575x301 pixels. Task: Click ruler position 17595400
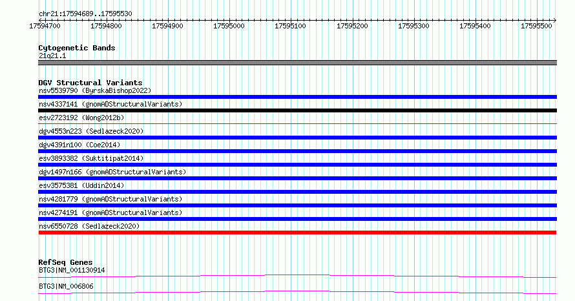pyautogui.click(x=475, y=26)
